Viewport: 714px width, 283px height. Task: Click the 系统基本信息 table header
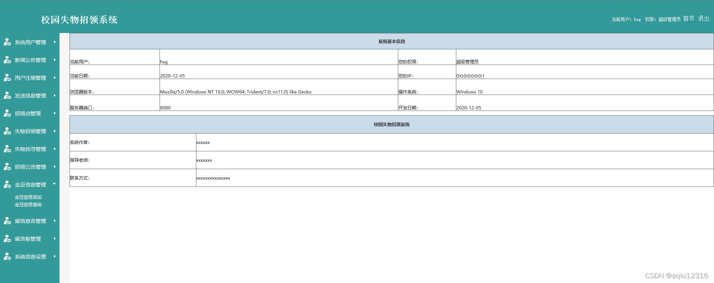pos(392,42)
